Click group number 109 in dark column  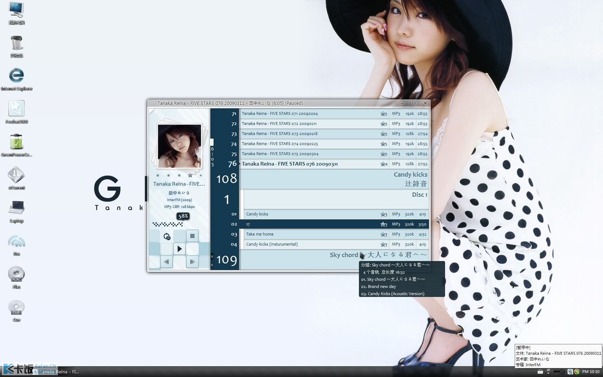point(226,260)
